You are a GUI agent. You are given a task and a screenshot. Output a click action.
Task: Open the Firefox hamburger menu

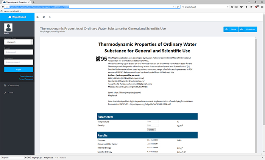(x=262, y=7)
